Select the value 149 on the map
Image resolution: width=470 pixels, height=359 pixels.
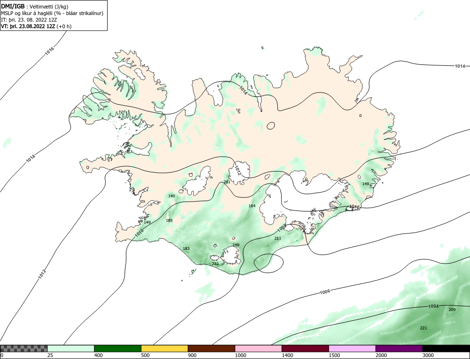pos(147,222)
